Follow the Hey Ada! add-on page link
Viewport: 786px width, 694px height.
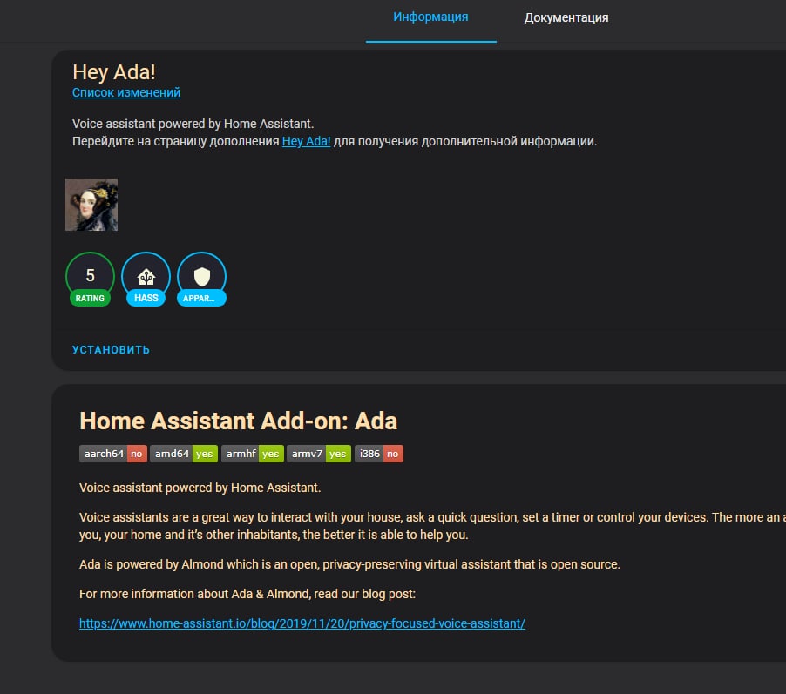(x=306, y=141)
